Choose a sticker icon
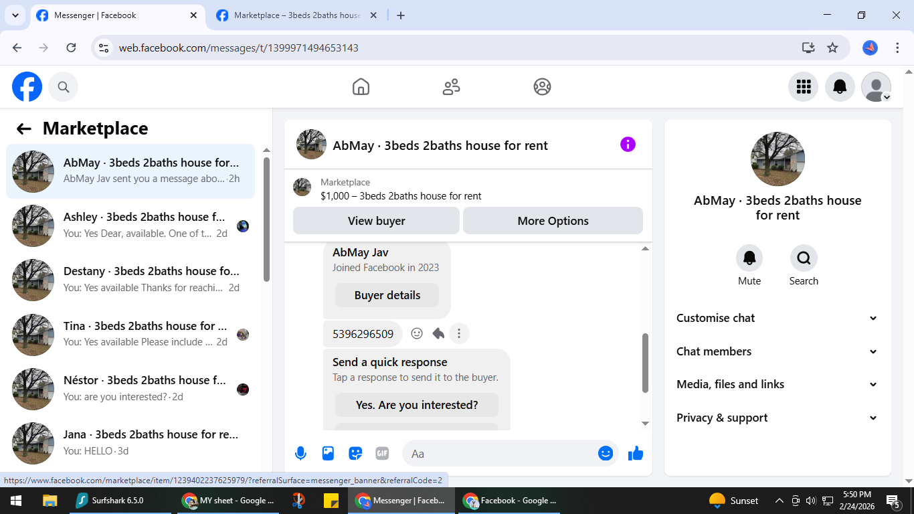914x514 pixels. click(x=355, y=454)
